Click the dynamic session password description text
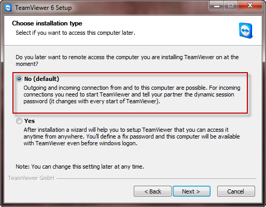 (132, 94)
